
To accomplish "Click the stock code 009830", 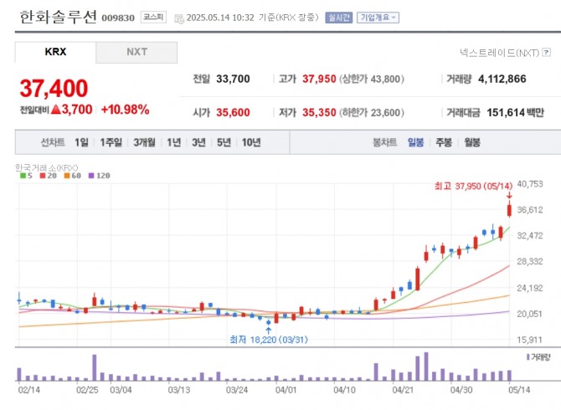I will (x=118, y=18).
